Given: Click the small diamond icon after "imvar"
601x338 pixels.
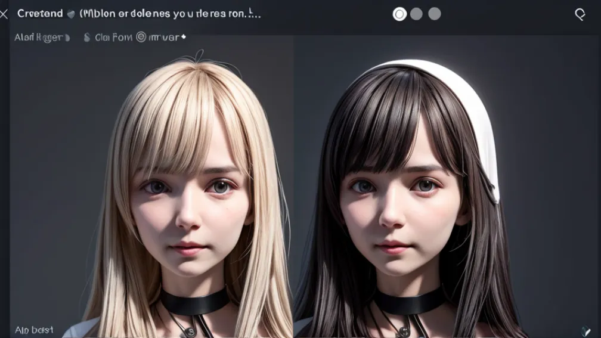Looking at the screenshot, I should [183, 37].
